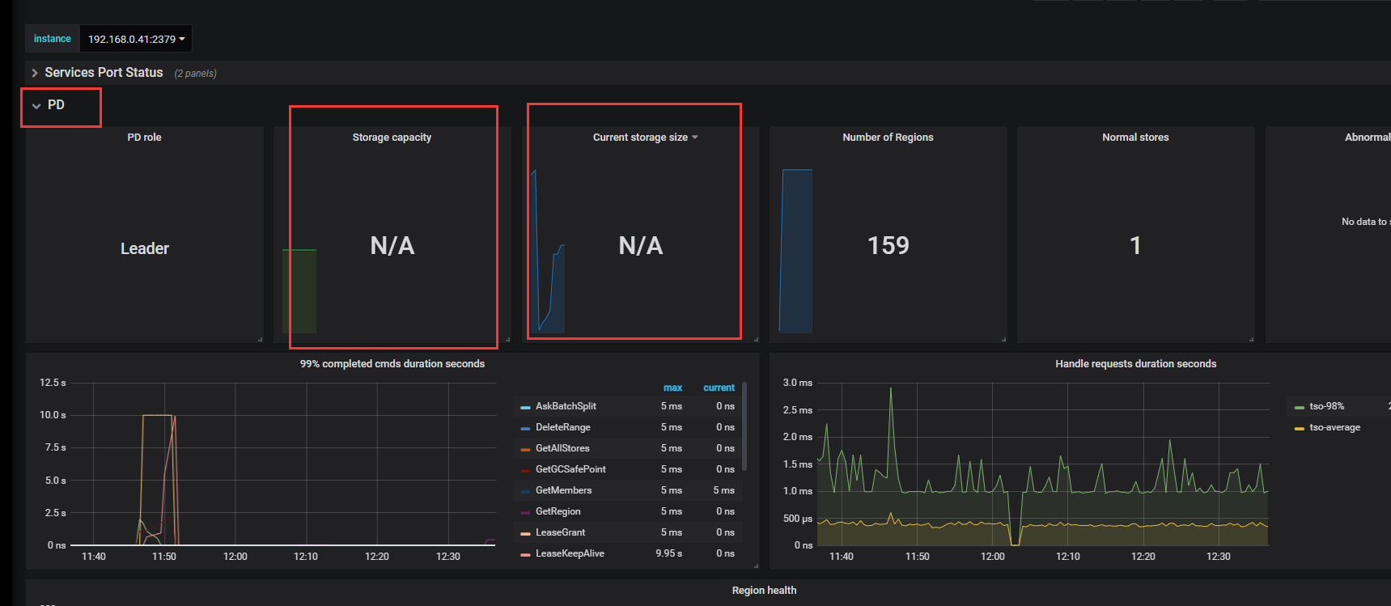Click LeaseGrant legend color marker
Image resolution: width=1391 pixels, height=606 pixels.
point(525,533)
